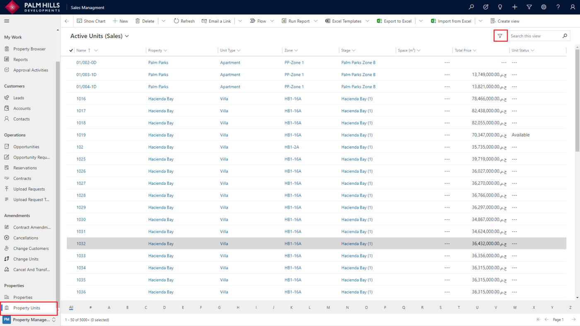
Task: Show All records in alphabet bar
Action: [x=71, y=308]
